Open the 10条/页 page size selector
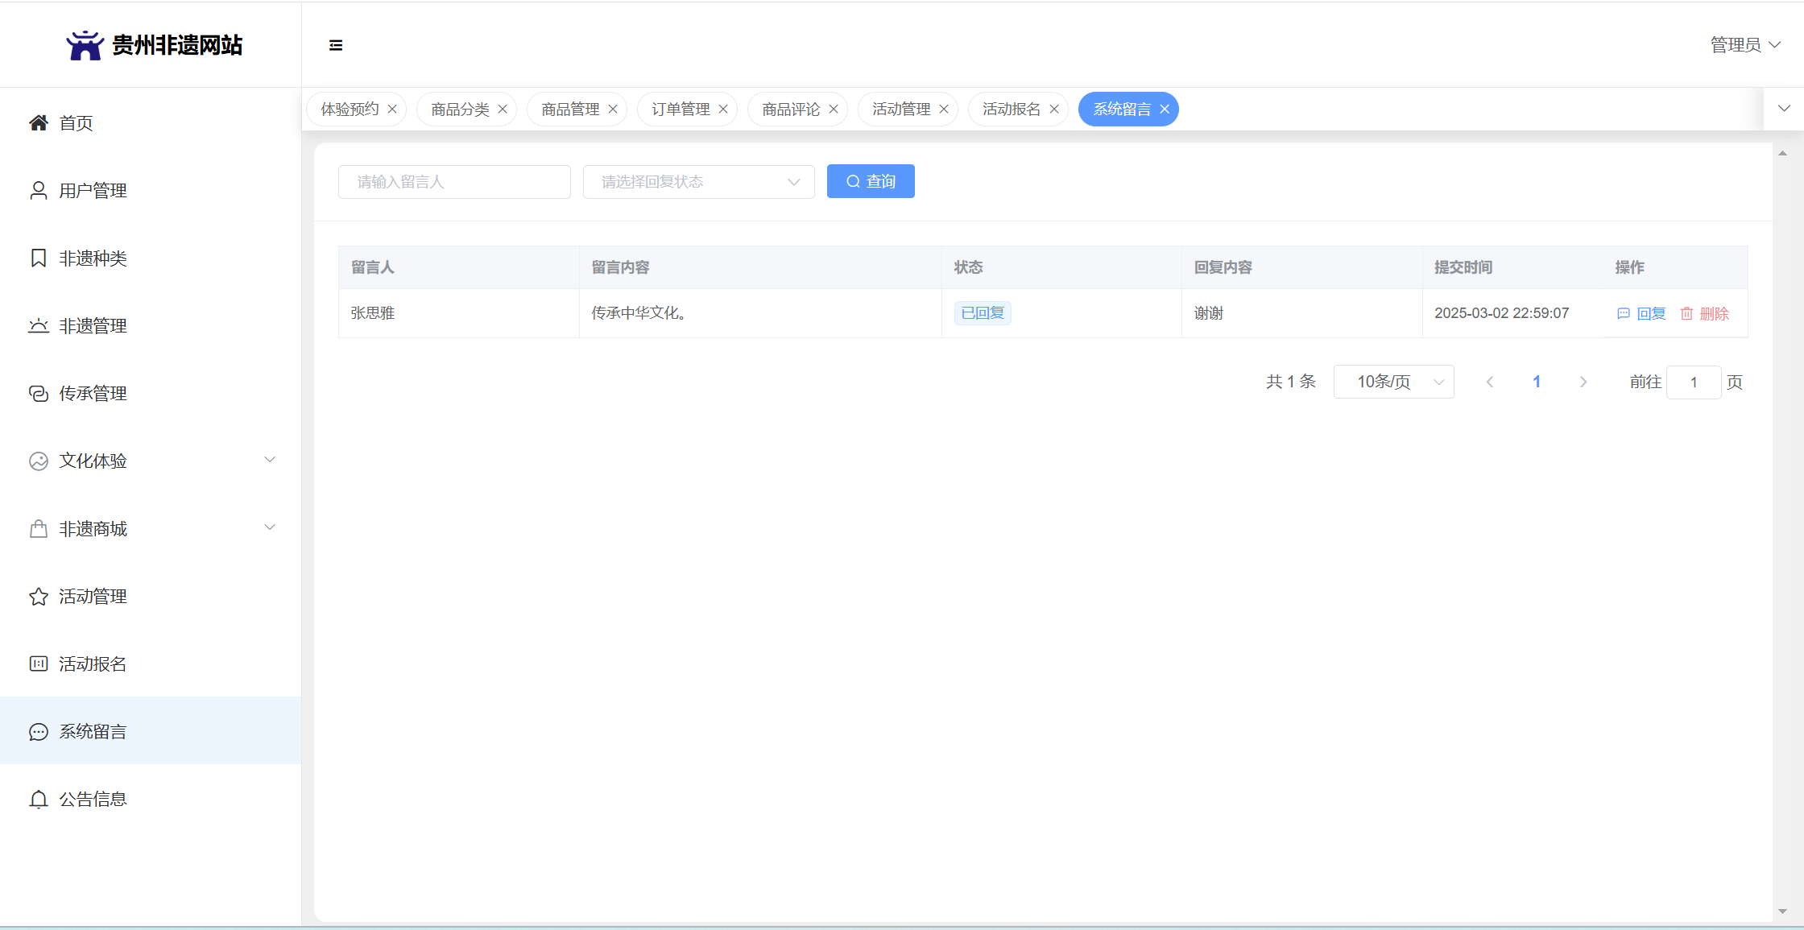The width and height of the screenshot is (1804, 930). (1393, 382)
